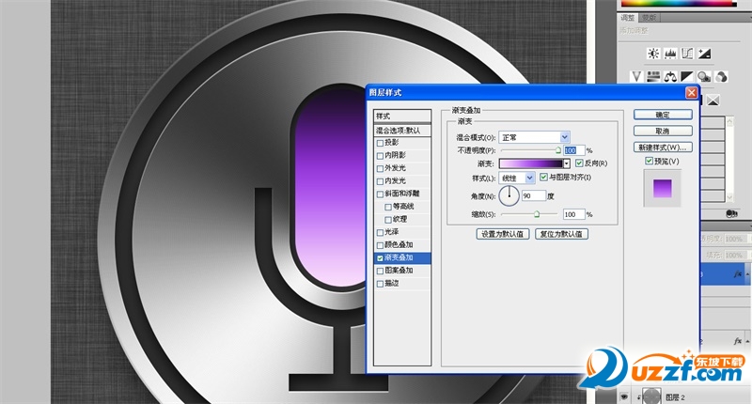Image resolution: width=752 pixels, height=404 pixels.
Task: Click the Brightness/Contrast adjustment icon
Action: (x=652, y=54)
